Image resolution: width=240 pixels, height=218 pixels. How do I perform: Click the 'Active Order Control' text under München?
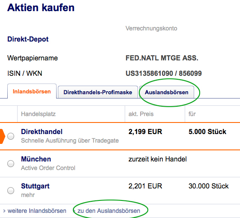(48, 168)
